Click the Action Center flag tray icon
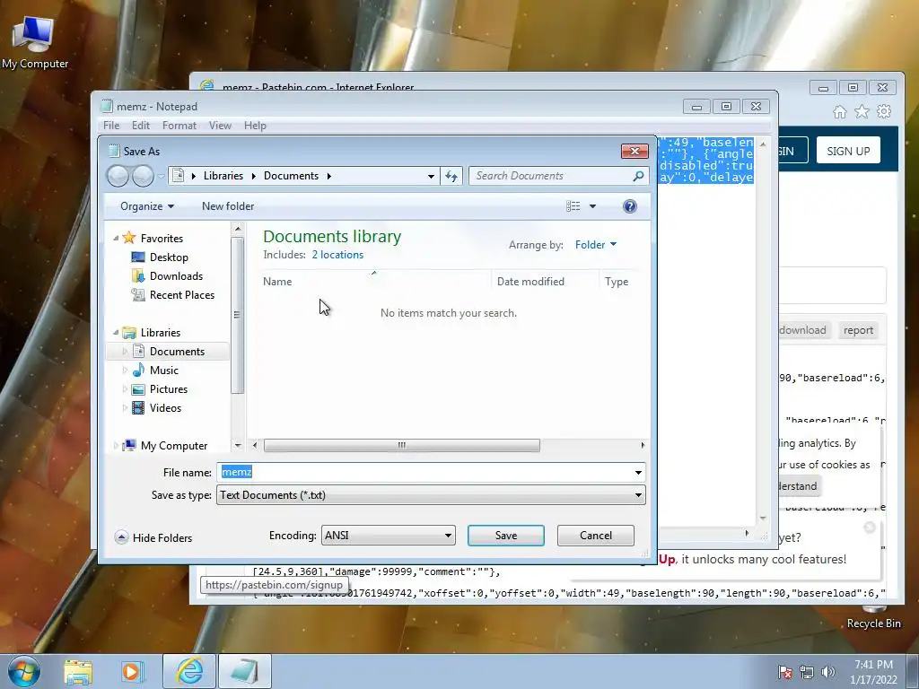The height and width of the screenshot is (689, 919). click(x=784, y=672)
